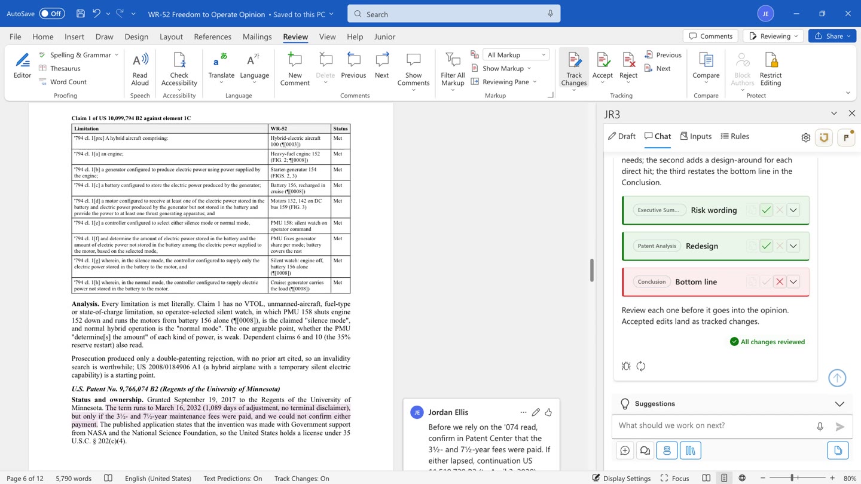The height and width of the screenshot is (484, 861).
Task: Click the bug report icon in chat
Action: [x=626, y=366]
